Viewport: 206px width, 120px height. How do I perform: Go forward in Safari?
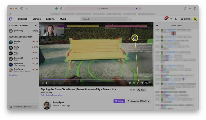click(x=31, y=9)
